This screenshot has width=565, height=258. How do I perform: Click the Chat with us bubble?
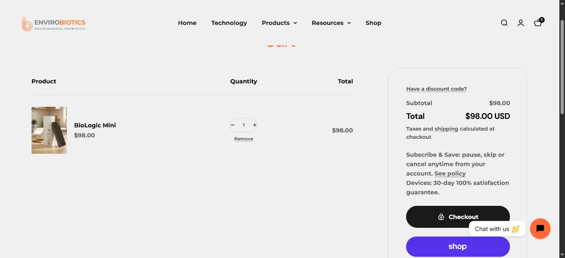pos(497,229)
